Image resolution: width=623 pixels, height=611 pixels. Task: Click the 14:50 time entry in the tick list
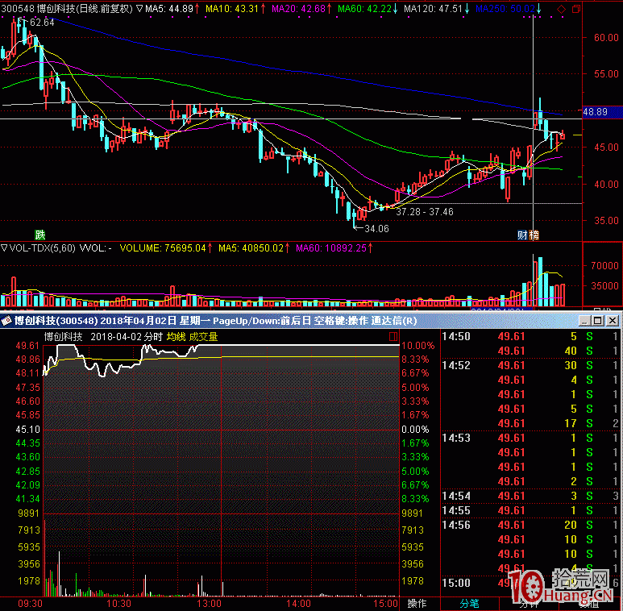click(x=456, y=336)
